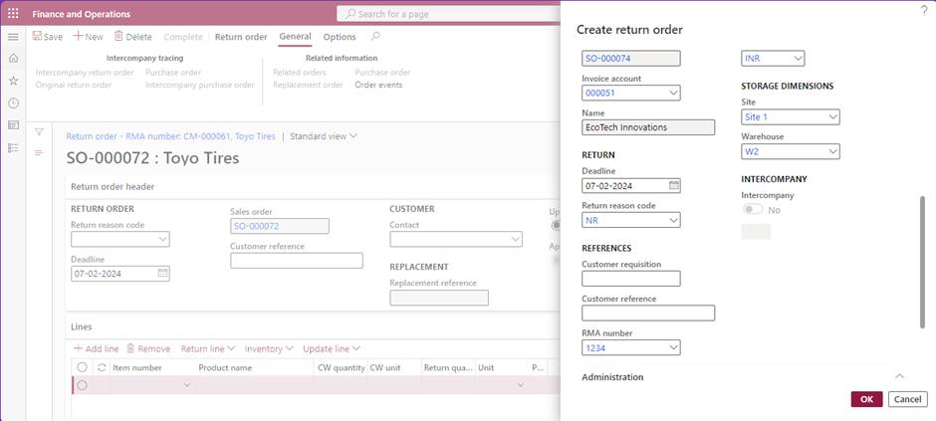Viewport: 936px width, 421px height.
Task: Open the Invoice account dropdown
Action: click(x=673, y=93)
